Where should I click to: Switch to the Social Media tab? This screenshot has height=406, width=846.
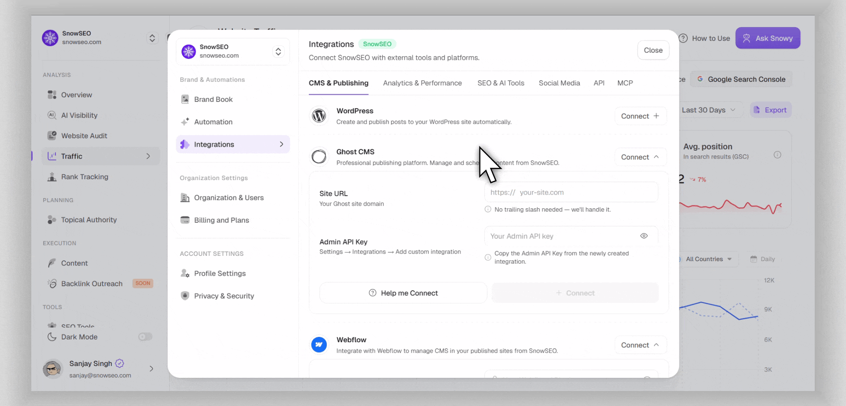pyautogui.click(x=560, y=83)
